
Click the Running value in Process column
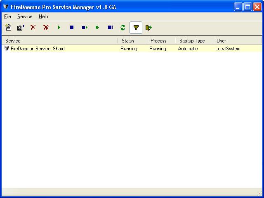(158, 49)
